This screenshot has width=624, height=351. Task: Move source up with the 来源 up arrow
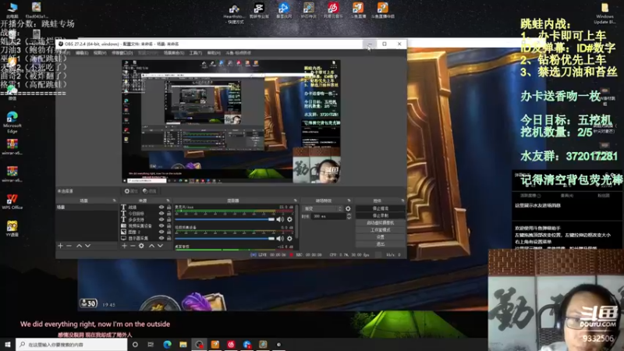[151, 246]
